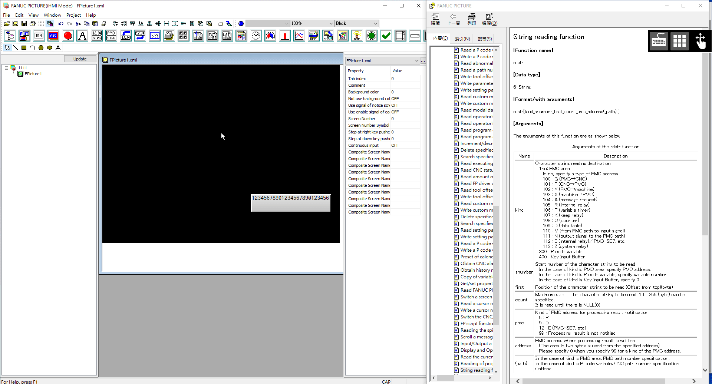712x384 pixels.
Task: Select the ellipse drawing tool
Action: (x=49, y=48)
